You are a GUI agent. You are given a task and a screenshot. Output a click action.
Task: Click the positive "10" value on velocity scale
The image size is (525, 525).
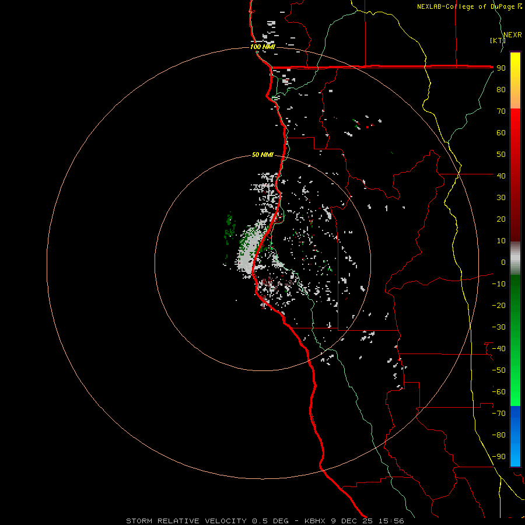tap(501, 241)
